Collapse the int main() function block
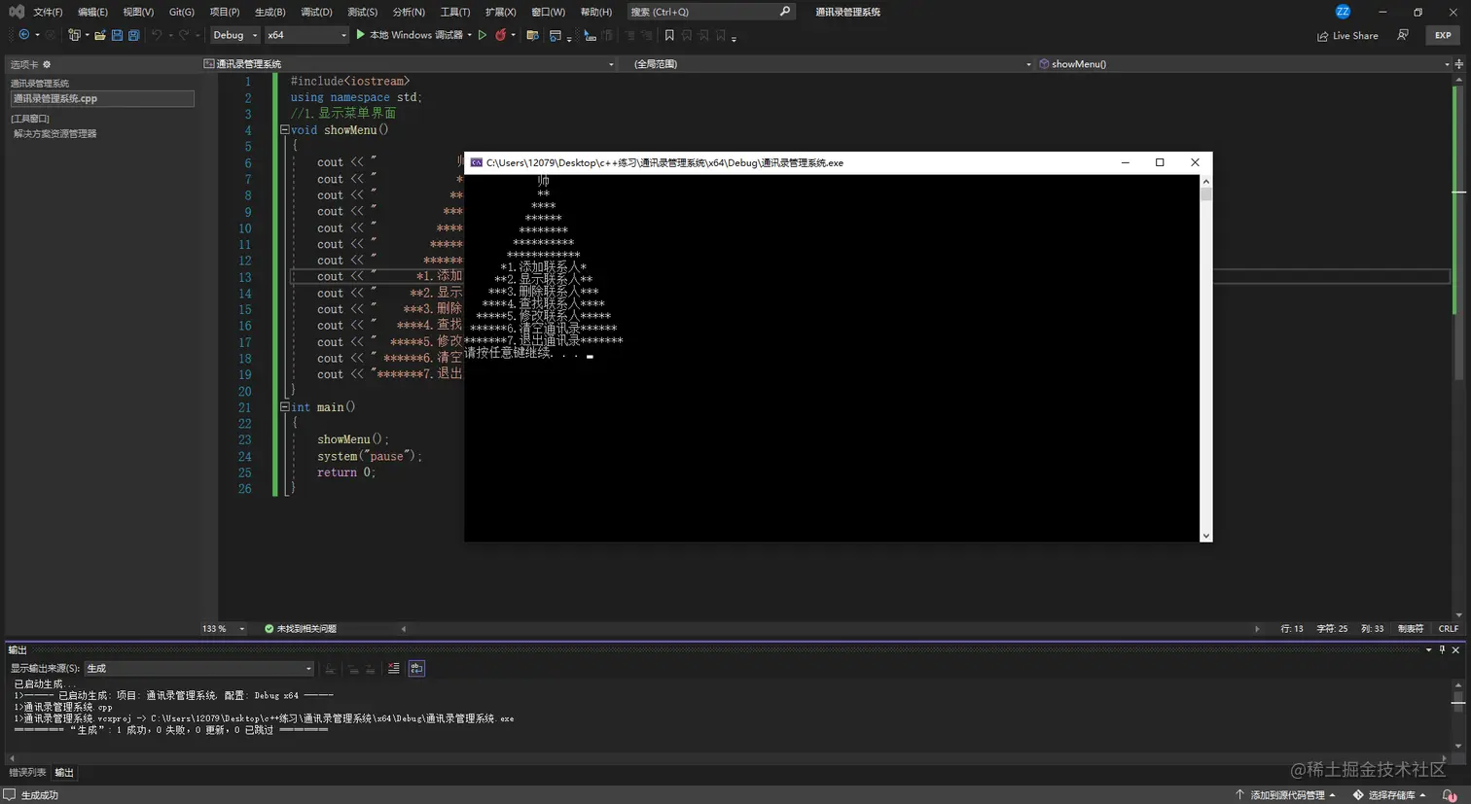 284,406
